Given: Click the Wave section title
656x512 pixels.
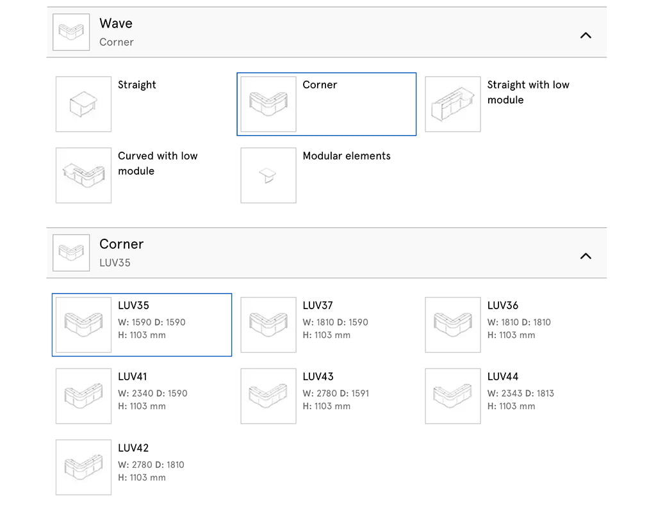Looking at the screenshot, I should pos(116,24).
